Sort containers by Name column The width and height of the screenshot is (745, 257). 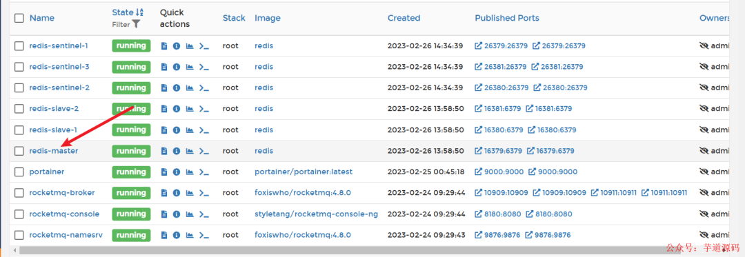(x=42, y=18)
